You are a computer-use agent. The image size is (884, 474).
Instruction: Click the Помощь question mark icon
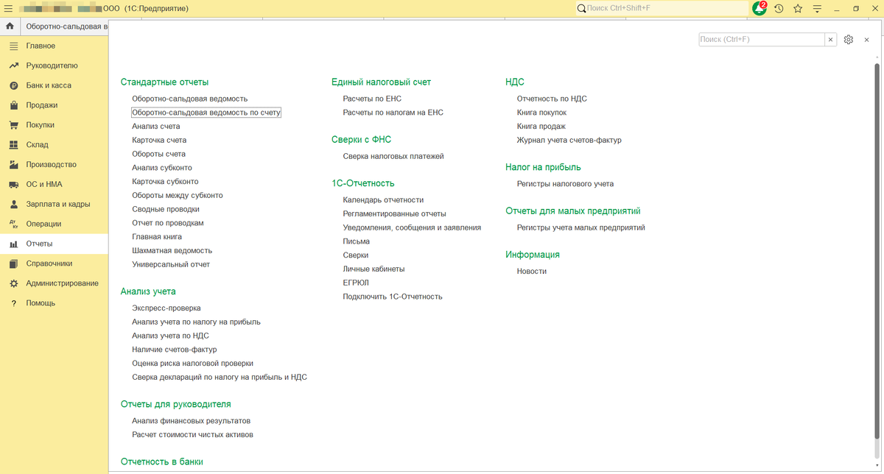coord(13,303)
